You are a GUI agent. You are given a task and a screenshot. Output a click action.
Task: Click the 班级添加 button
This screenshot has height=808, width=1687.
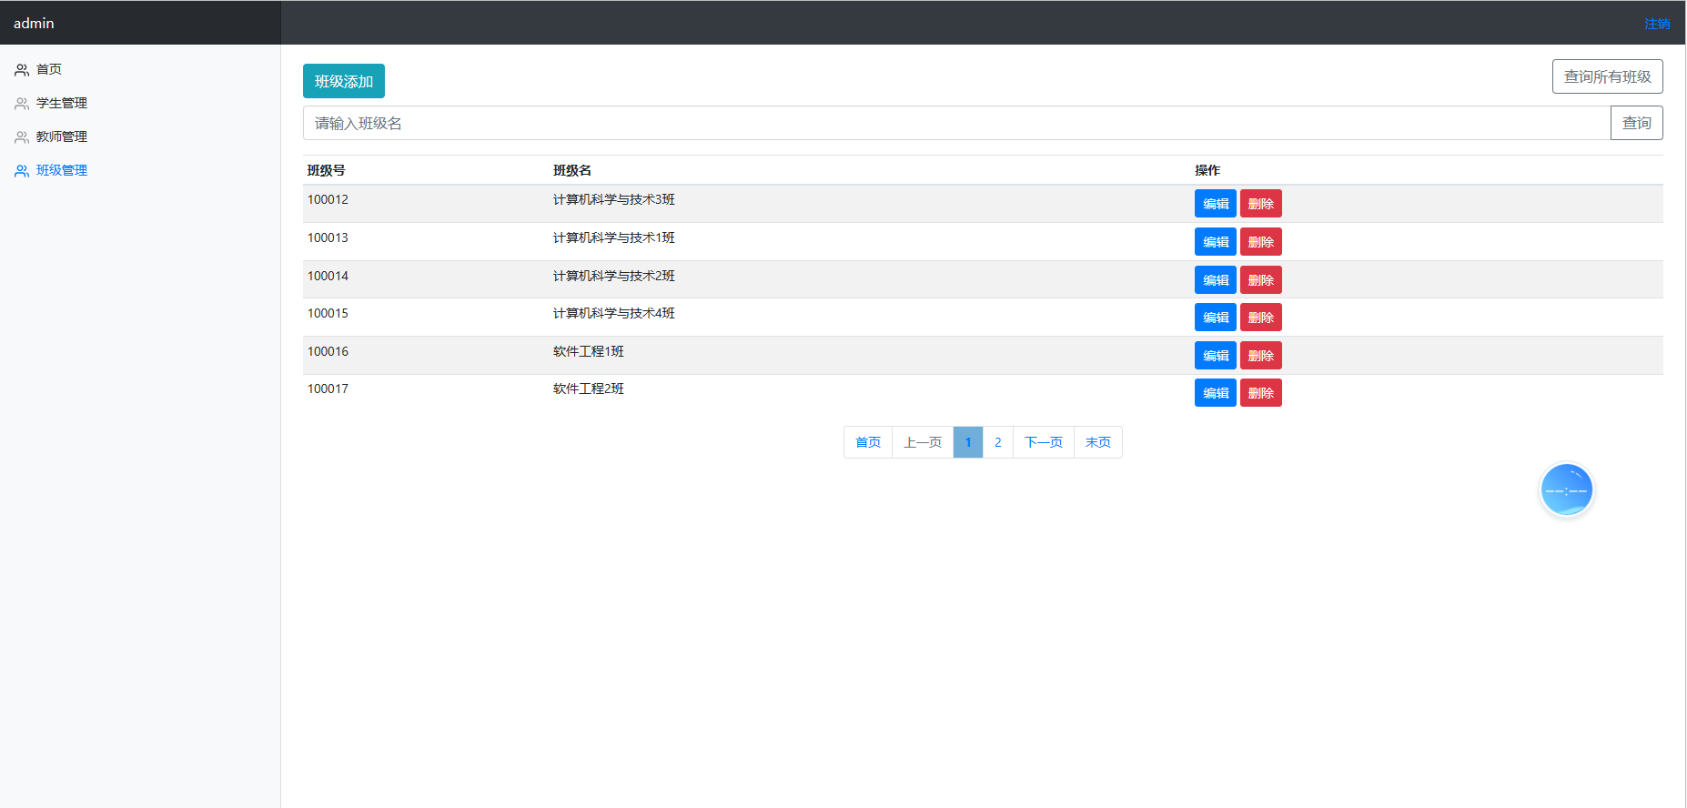[344, 81]
